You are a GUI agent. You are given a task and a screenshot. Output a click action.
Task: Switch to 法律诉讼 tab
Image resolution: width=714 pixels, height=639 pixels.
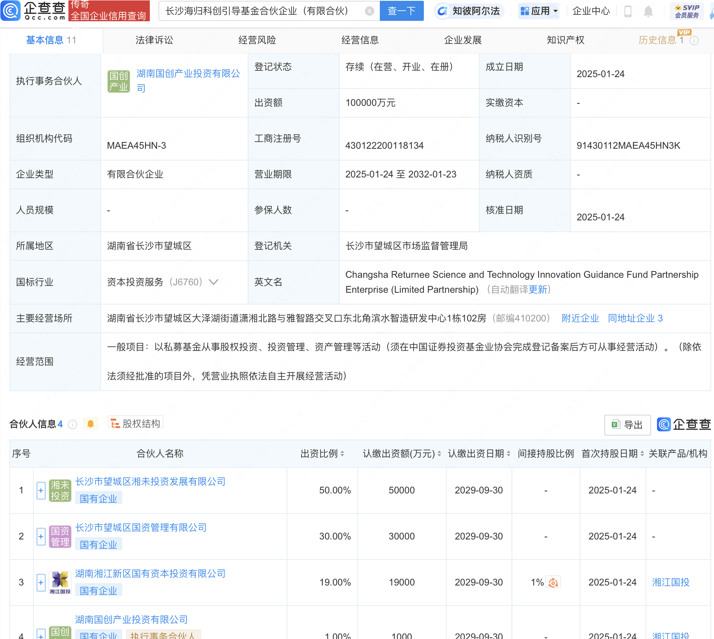[x=154, y=40]
